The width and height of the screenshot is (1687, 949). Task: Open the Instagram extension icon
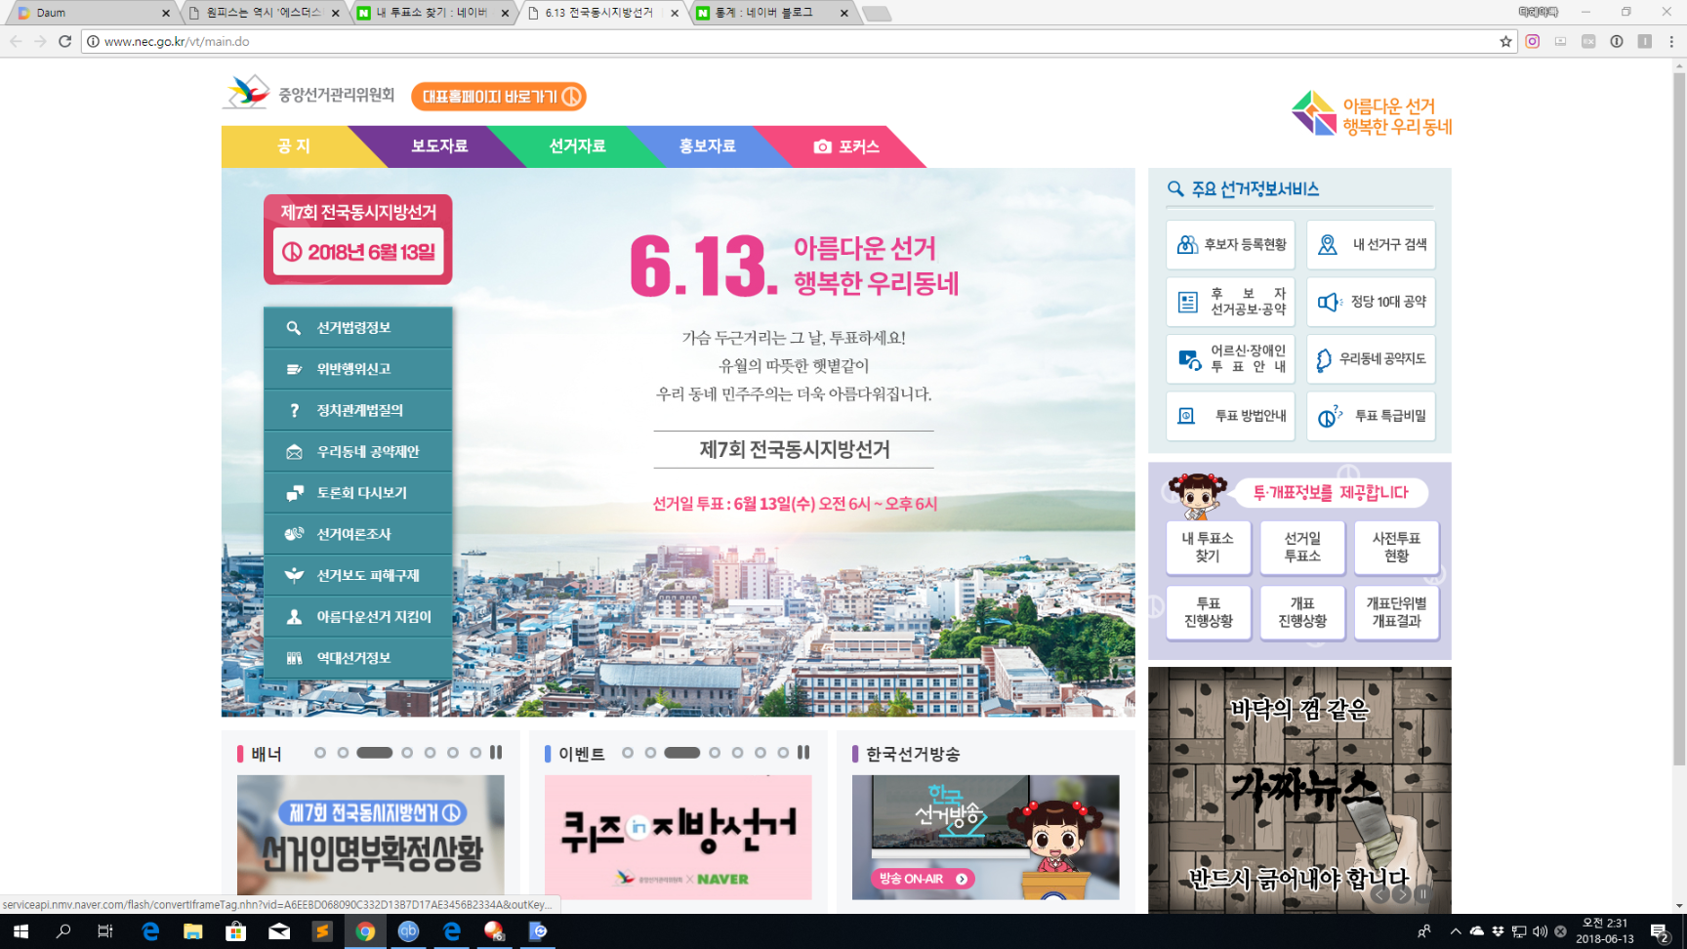tap(1533, 41)
